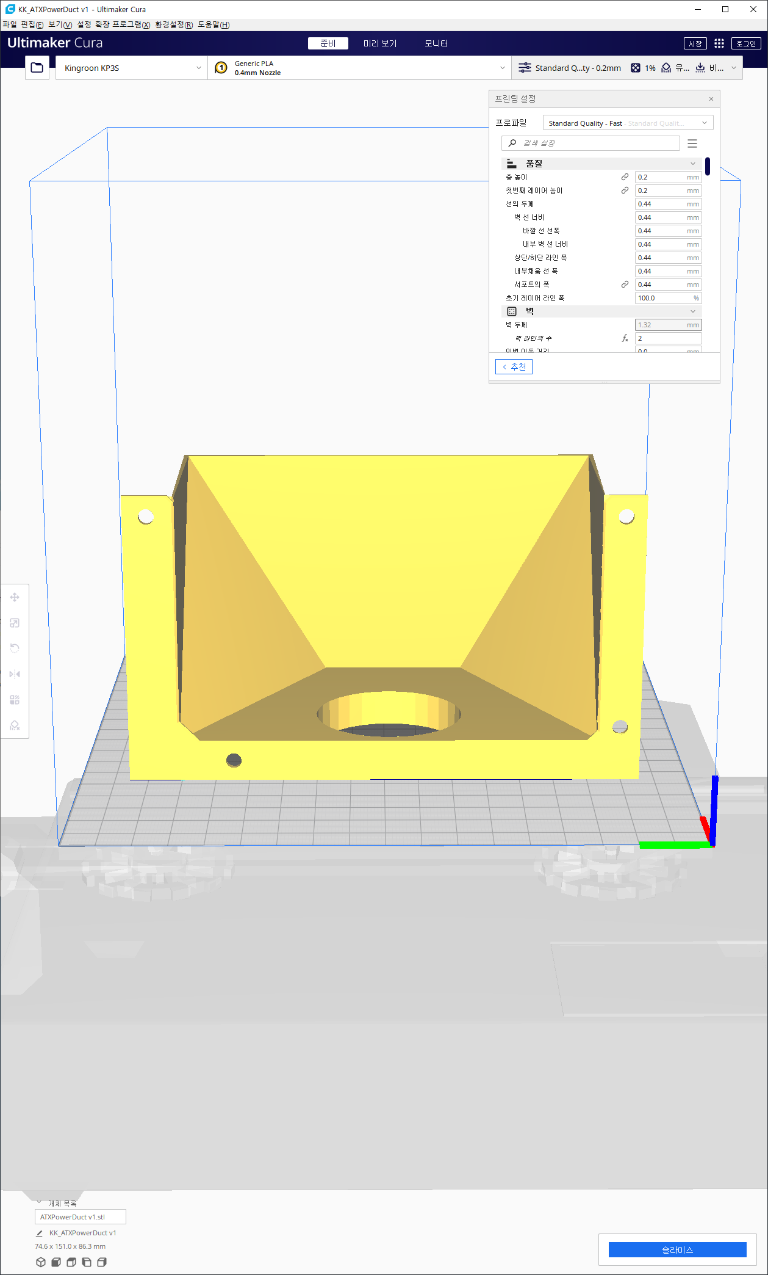Open the Generic PLA material dropdown
Screen dimensions: 768x1275
(x=360, y=68)
